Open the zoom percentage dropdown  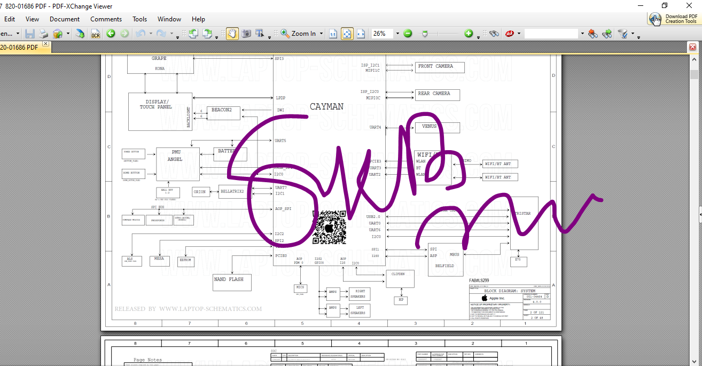point(397,34)
